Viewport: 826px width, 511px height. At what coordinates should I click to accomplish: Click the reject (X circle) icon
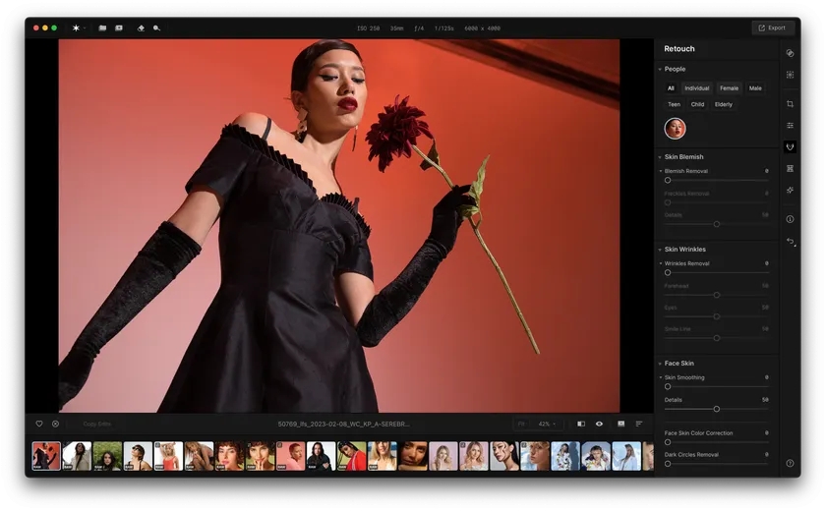click(55, 424)
